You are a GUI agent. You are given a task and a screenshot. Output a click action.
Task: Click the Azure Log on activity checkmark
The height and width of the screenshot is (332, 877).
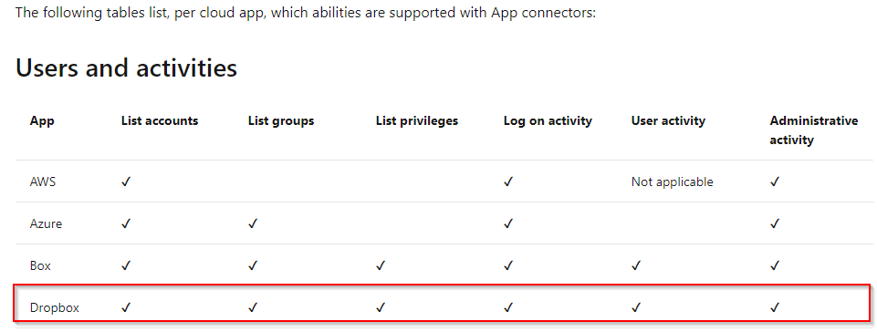coord(508,223)
